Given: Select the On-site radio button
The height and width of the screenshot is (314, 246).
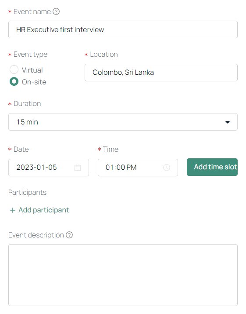Looking at the screenshot, I should 14,81.
